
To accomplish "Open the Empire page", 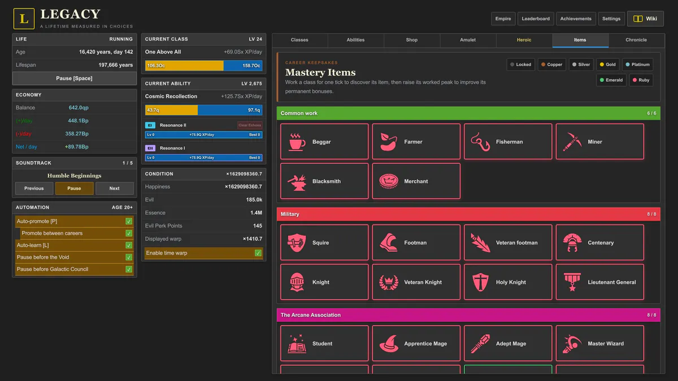I will pyautogui.click(x=503, y=19).
